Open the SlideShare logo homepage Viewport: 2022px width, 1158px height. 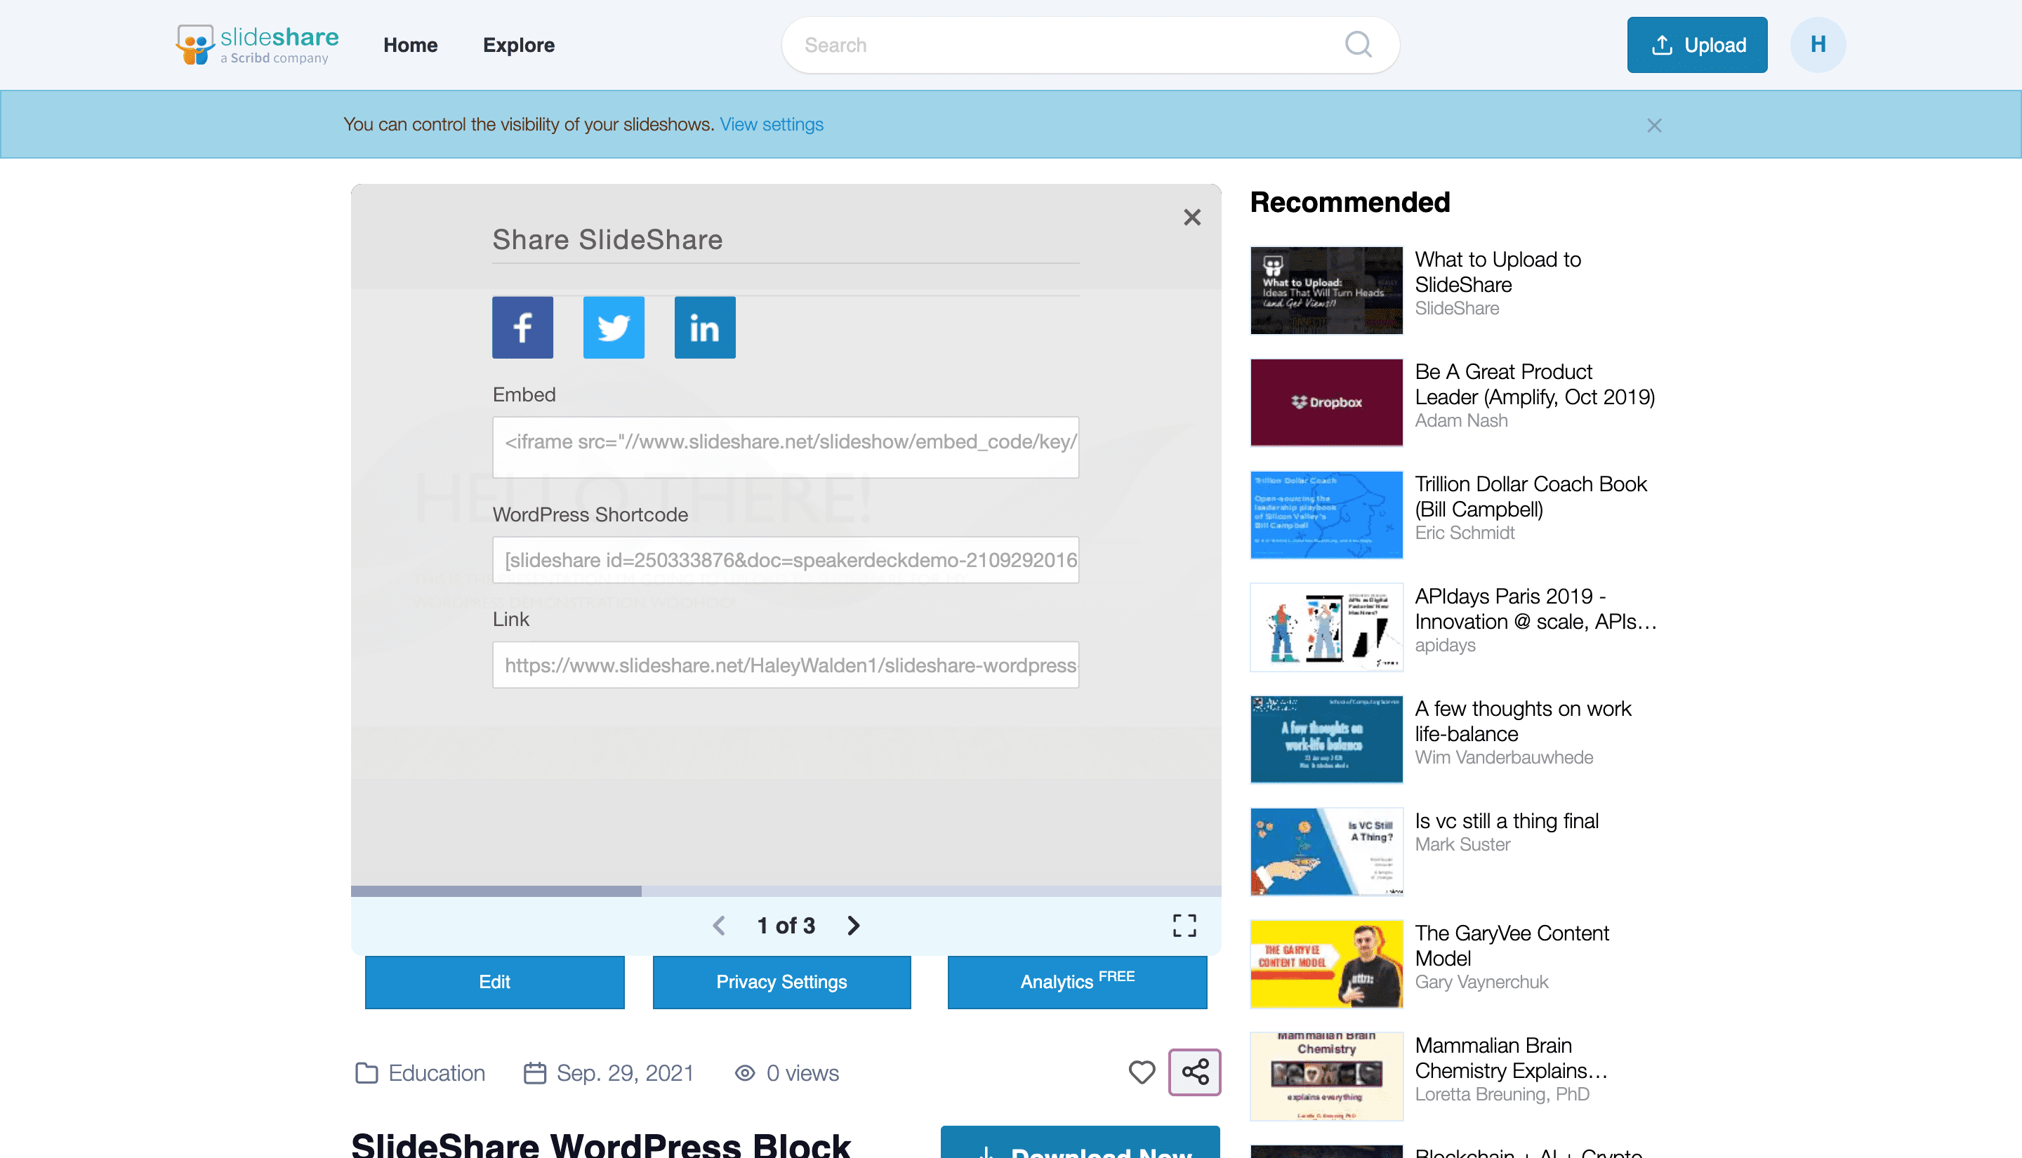point(258,44)
